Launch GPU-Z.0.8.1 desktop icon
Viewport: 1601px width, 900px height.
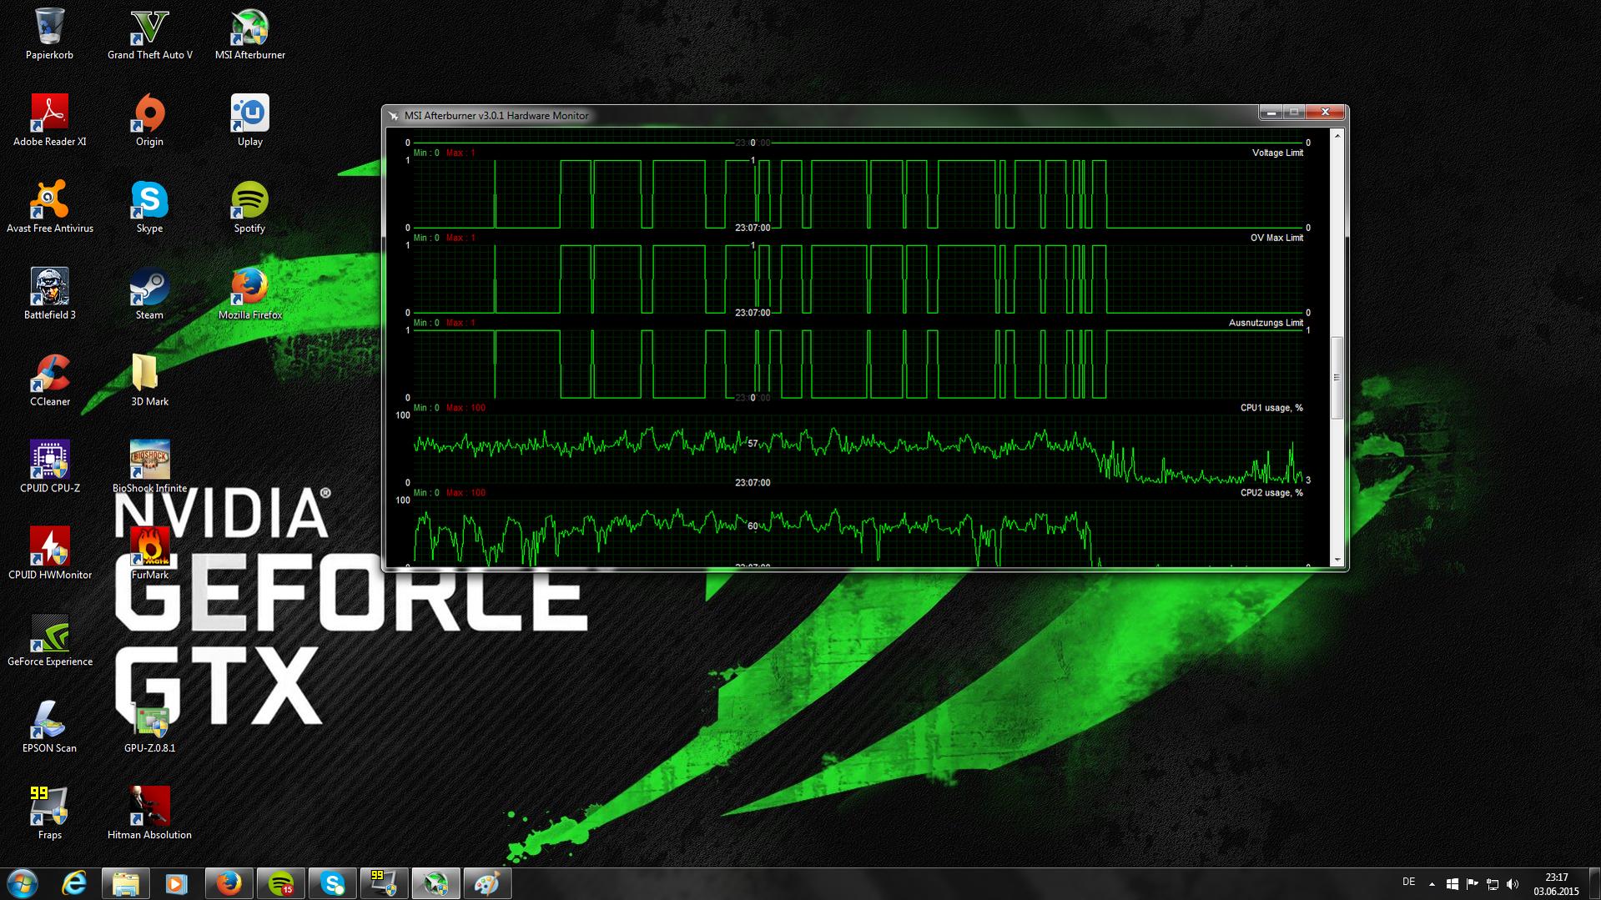150,728
